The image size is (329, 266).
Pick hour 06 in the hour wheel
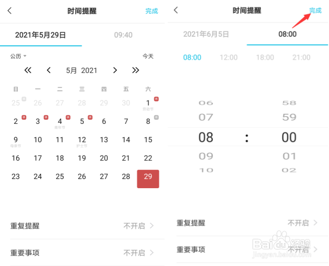(x=206, y=103)
